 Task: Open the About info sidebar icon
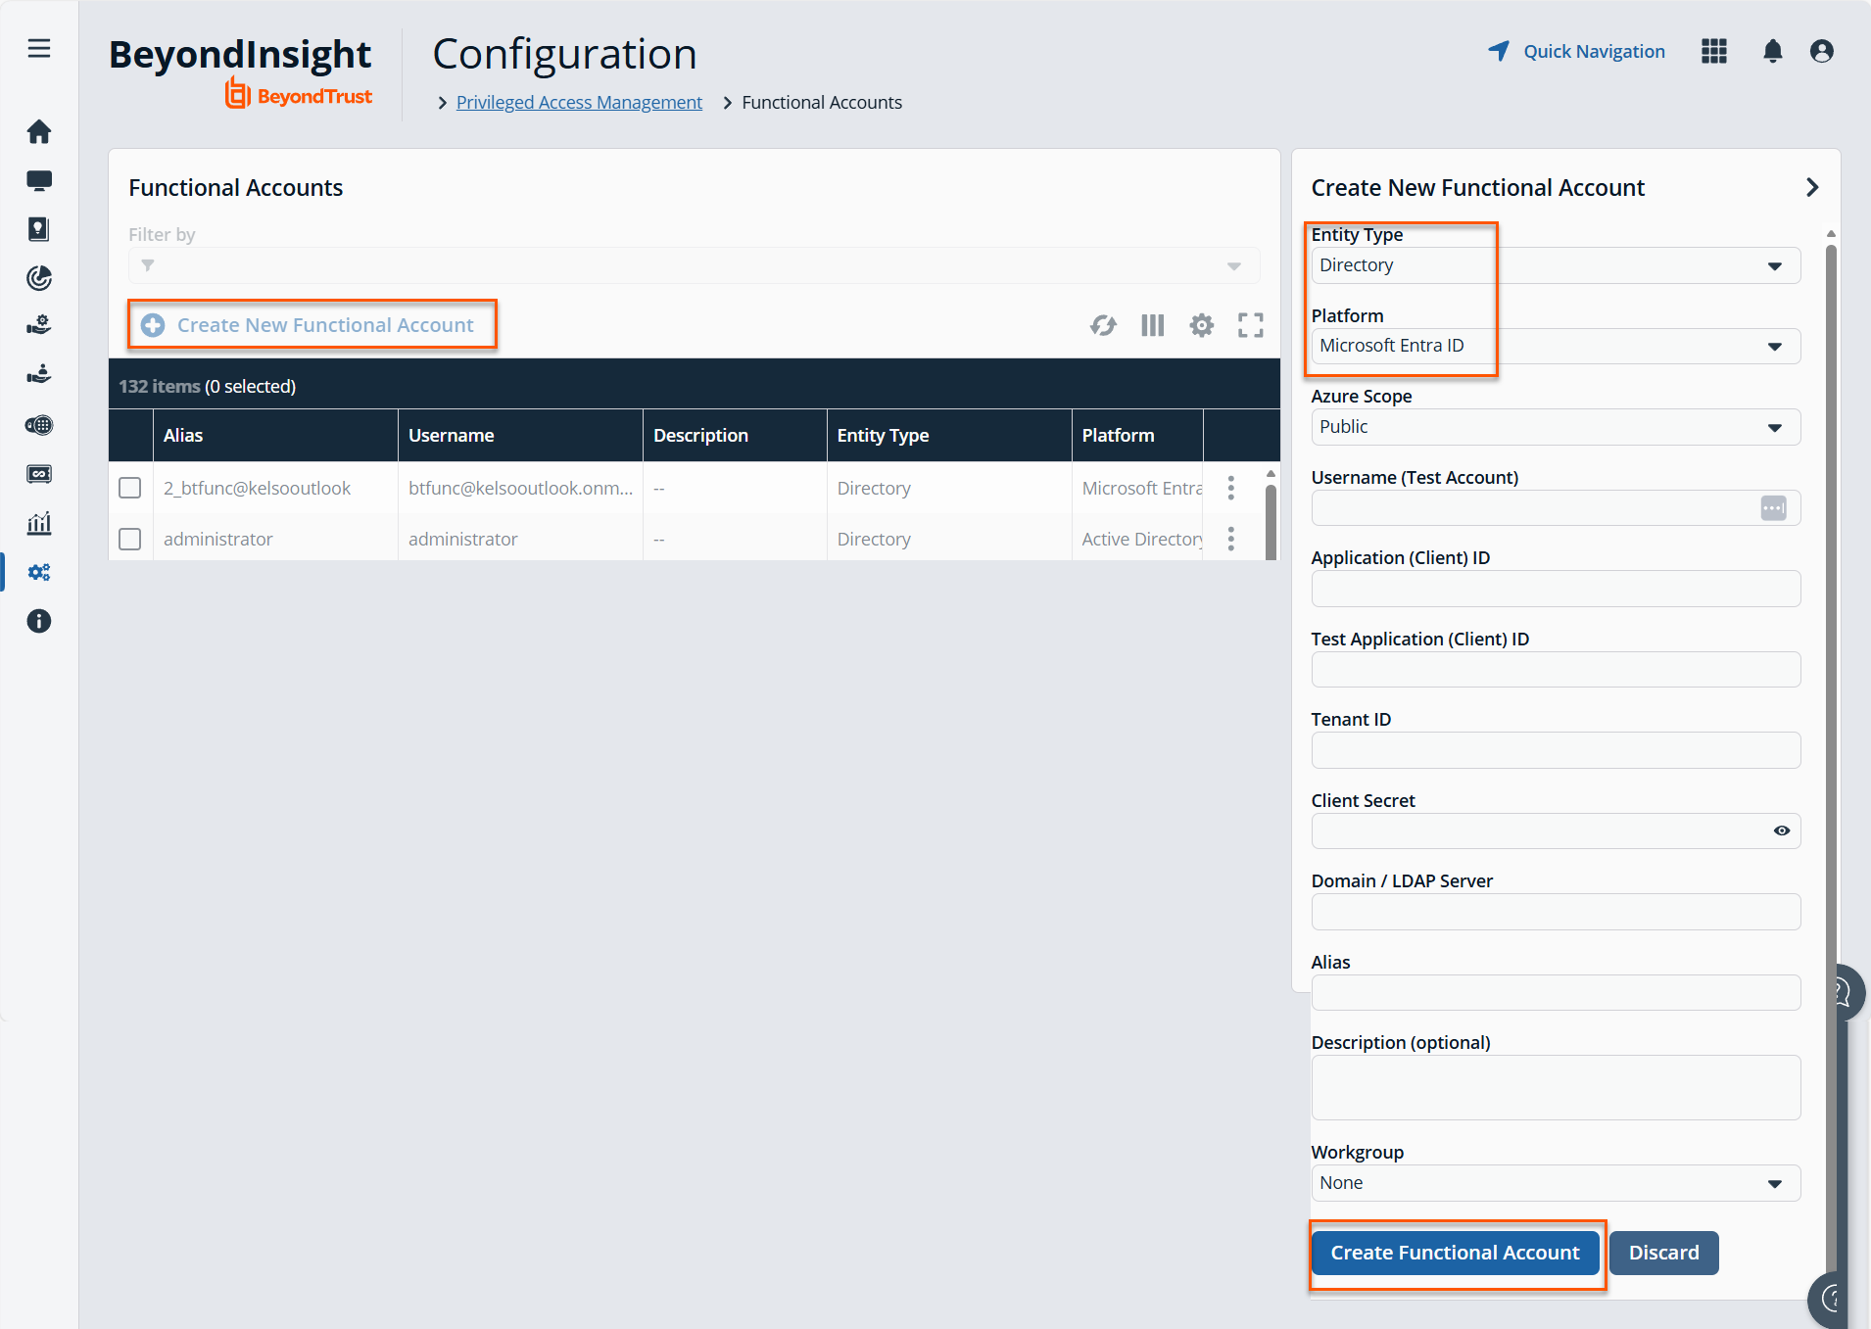(39, 621)
